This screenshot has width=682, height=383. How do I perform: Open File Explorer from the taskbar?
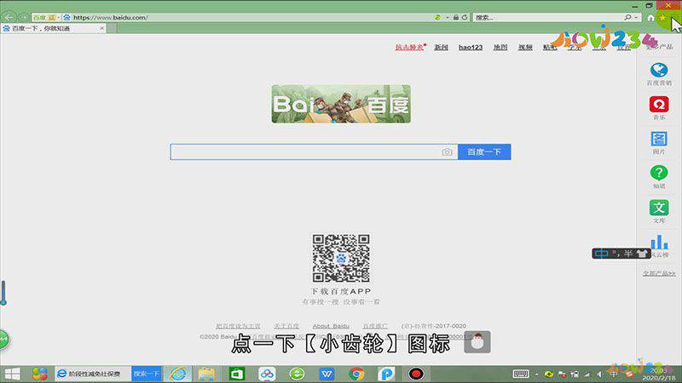coord(206,374)
